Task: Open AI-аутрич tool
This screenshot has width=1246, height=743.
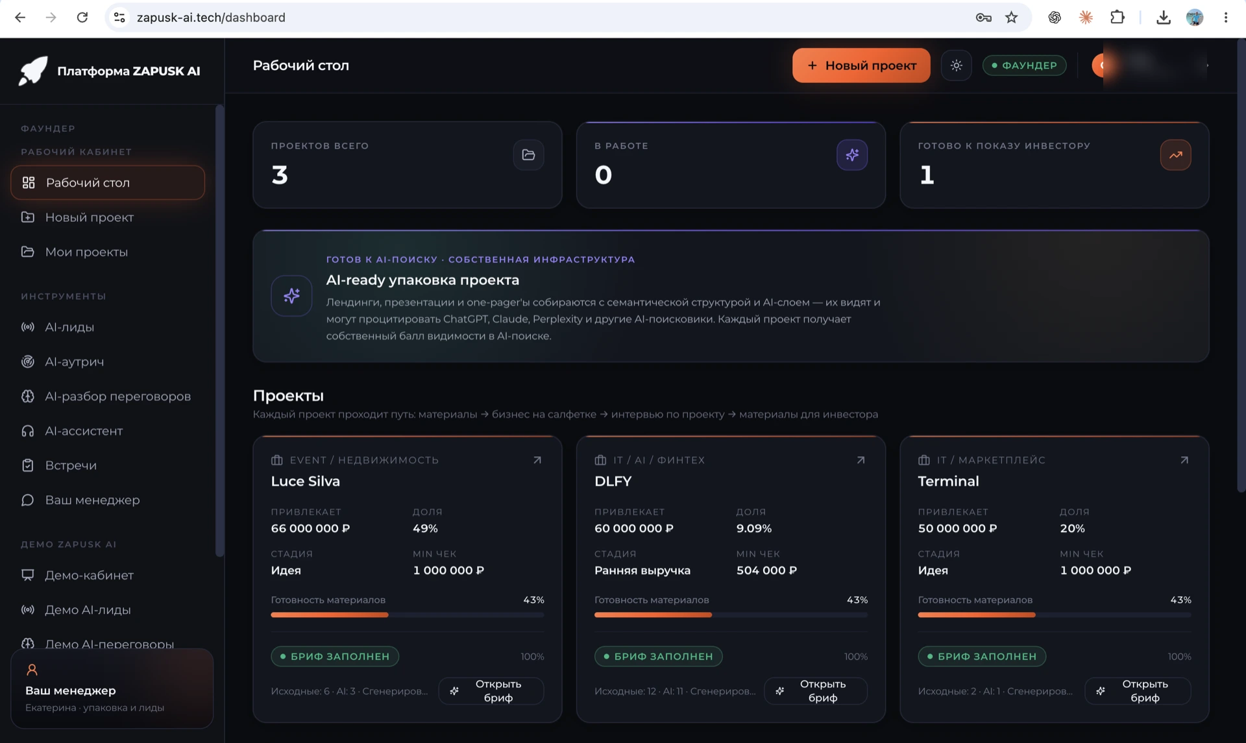Action: pyautogui.click(x=108, y=361)
